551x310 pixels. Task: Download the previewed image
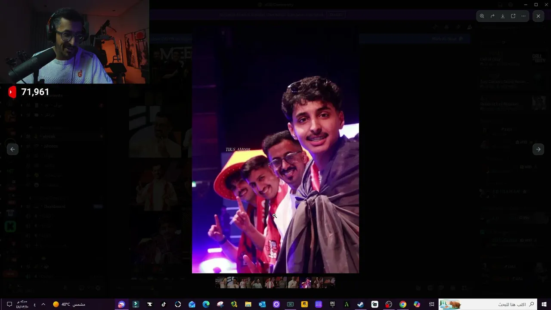503,16
